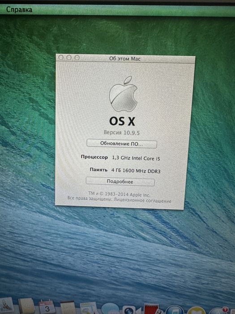Open Contacts book icon in Dock
The height and width of the screenshot is (314, 235).
26,306
